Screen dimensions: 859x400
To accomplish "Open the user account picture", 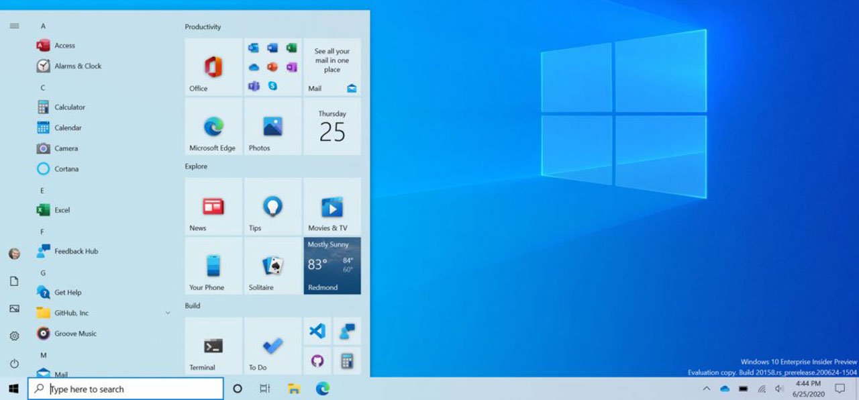I will pos(14,254).
